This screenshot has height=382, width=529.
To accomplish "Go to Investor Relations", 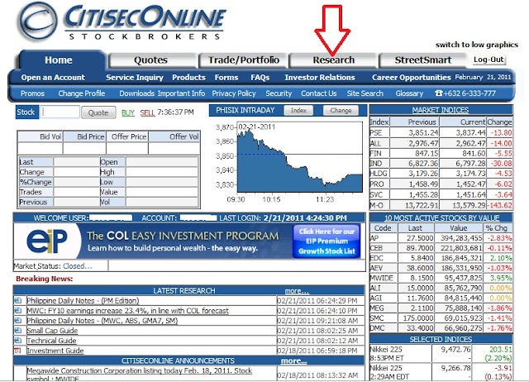I will point(320,77).
